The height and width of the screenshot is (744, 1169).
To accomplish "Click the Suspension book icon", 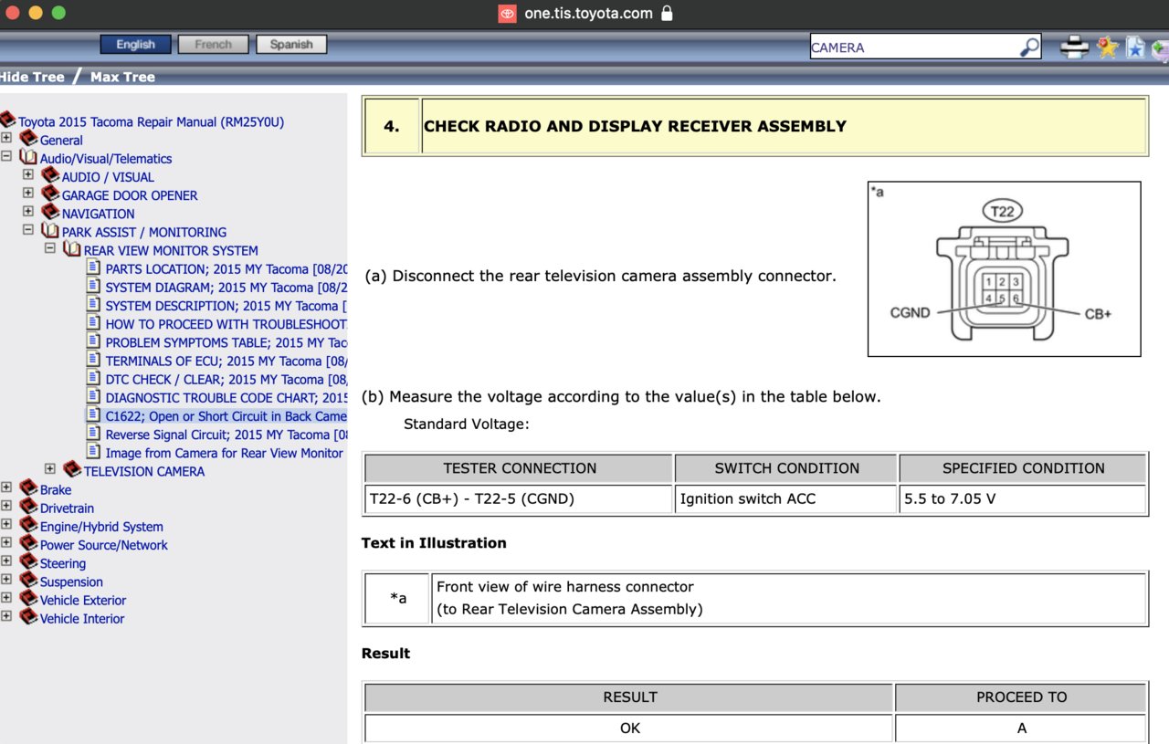I will (28, 581).
